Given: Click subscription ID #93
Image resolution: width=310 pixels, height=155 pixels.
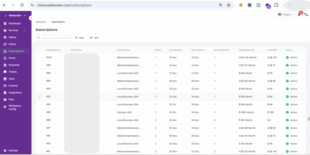Looking at the screenshot, I should pyautogui.click(x=48, y=89).
